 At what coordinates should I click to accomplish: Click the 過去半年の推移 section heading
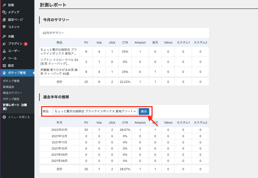(x=56, y=97)
